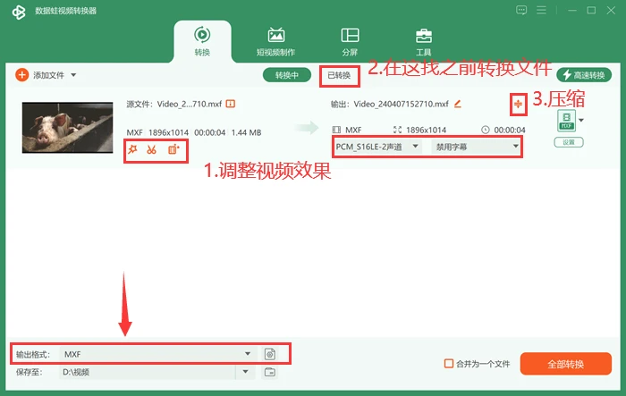Toggle the merge into one file checkbox
The height and width of the screenshot is (396, 626).
pyautogui.click(x=449, y=364)
